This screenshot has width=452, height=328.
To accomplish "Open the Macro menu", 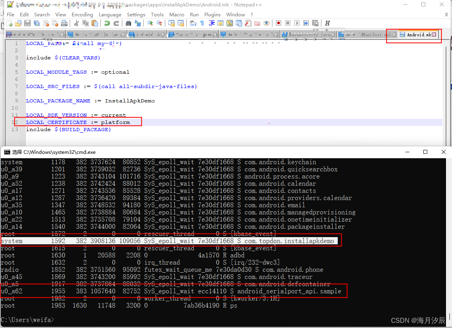I will coord(176,14).
